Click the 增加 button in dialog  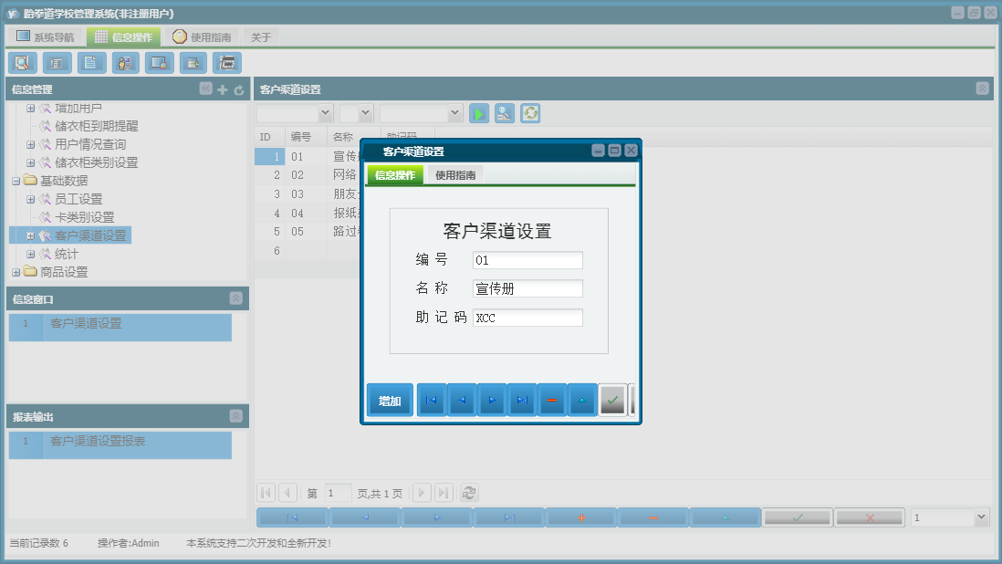pyautogui.click(x=390, y=401)
